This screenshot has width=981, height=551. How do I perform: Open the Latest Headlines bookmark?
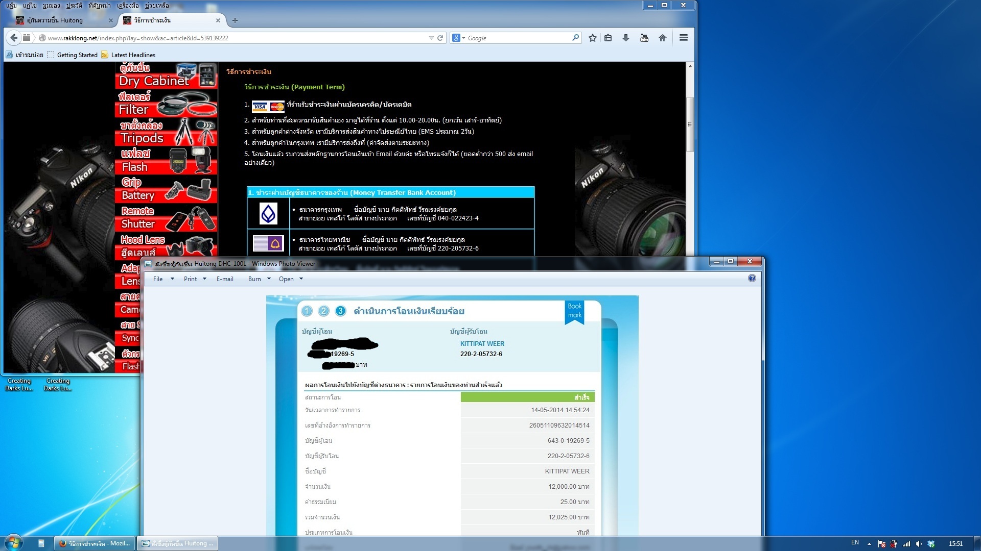pyautogui.click(x=128, y=55)
